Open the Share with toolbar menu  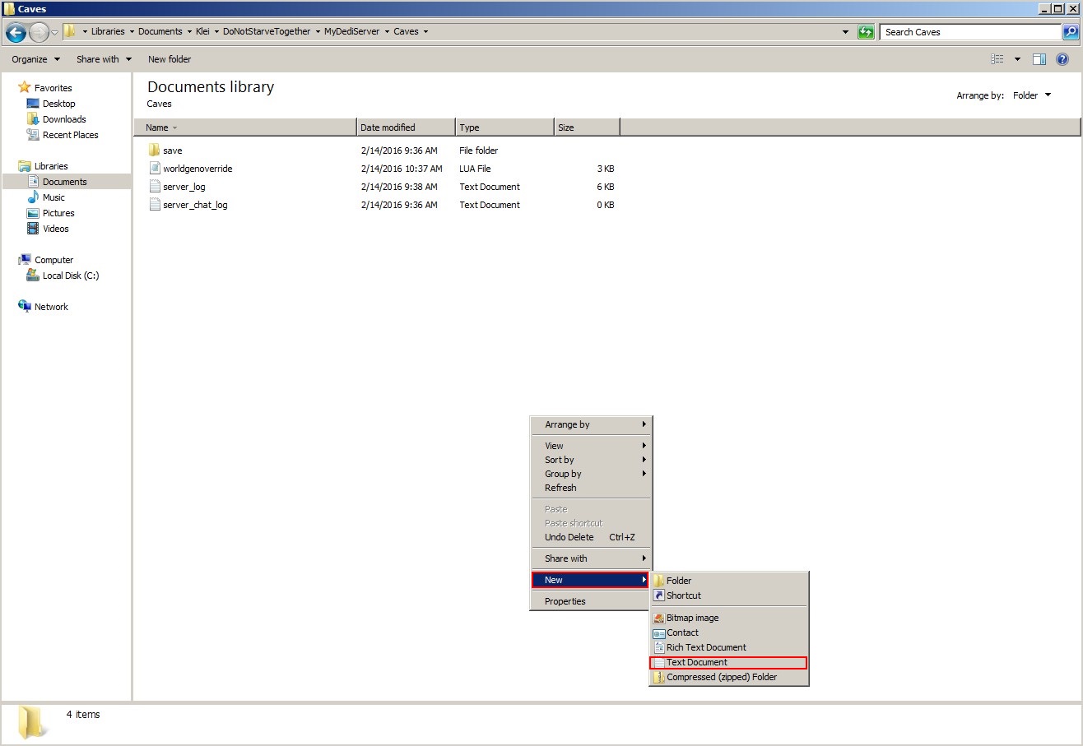104,59
